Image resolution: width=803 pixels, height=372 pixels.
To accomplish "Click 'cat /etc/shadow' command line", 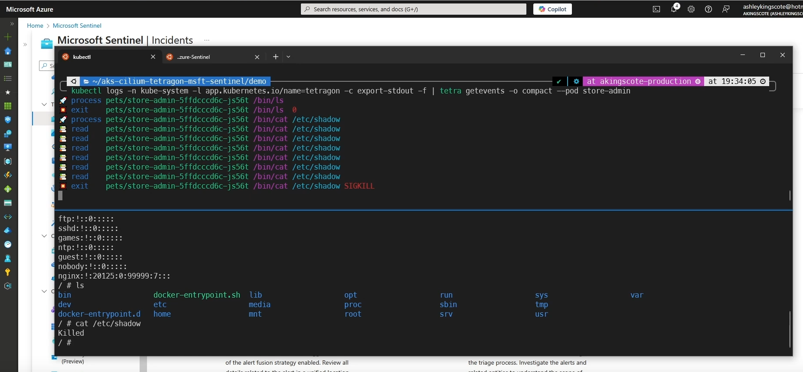I will point(99,324).
